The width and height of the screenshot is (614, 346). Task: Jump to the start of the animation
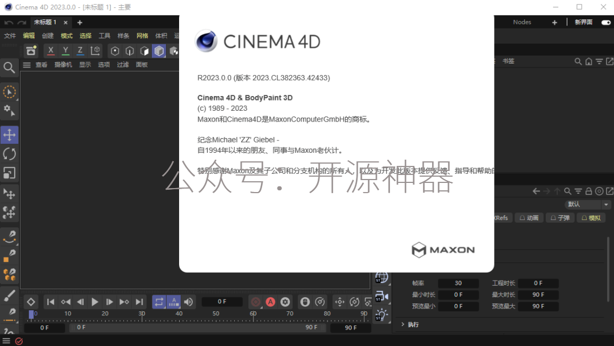pyautogui.click(x=51, y=302)
